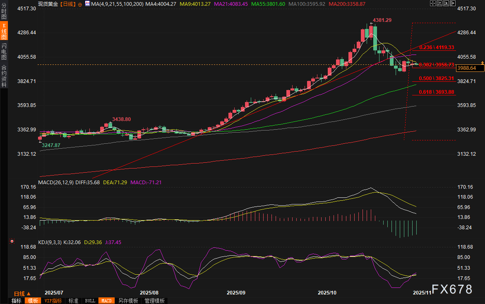Select the BULL template option
The width and height of the screenshot is (485, 304).
tap(90, 301)
